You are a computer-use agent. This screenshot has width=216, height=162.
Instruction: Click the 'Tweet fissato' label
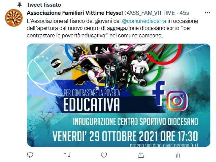(x=44, y=5)
